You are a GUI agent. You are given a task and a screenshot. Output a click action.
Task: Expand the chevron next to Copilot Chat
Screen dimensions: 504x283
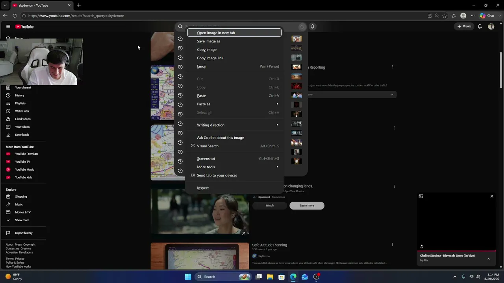[x=499, y=16]
